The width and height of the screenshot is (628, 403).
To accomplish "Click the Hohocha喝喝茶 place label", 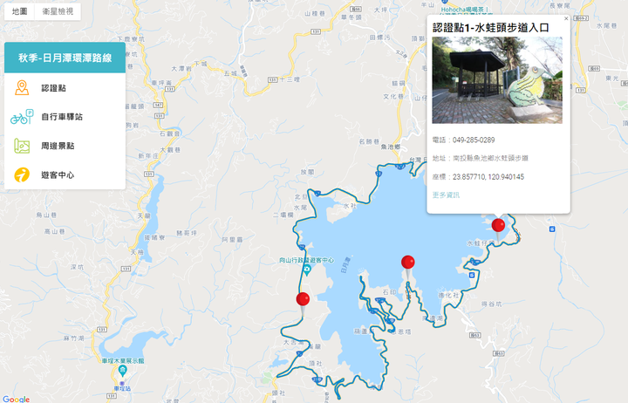I will coord(465,10).
